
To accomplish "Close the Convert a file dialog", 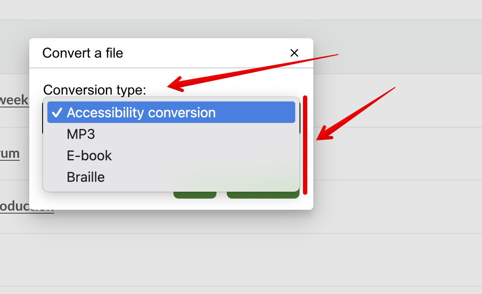I will point(294,53).
